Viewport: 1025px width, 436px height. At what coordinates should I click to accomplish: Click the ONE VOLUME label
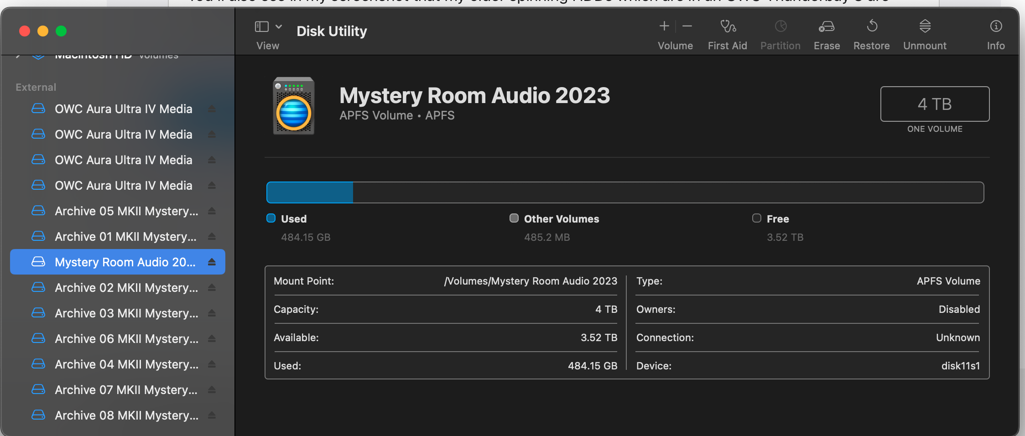935,129
